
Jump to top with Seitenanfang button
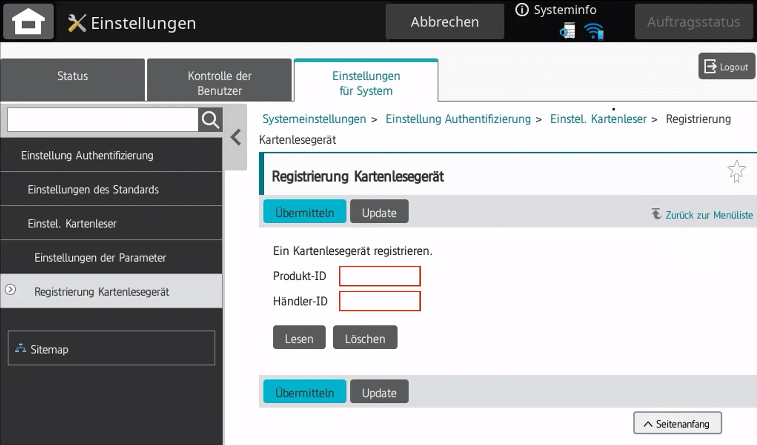[x=677, y=423]
